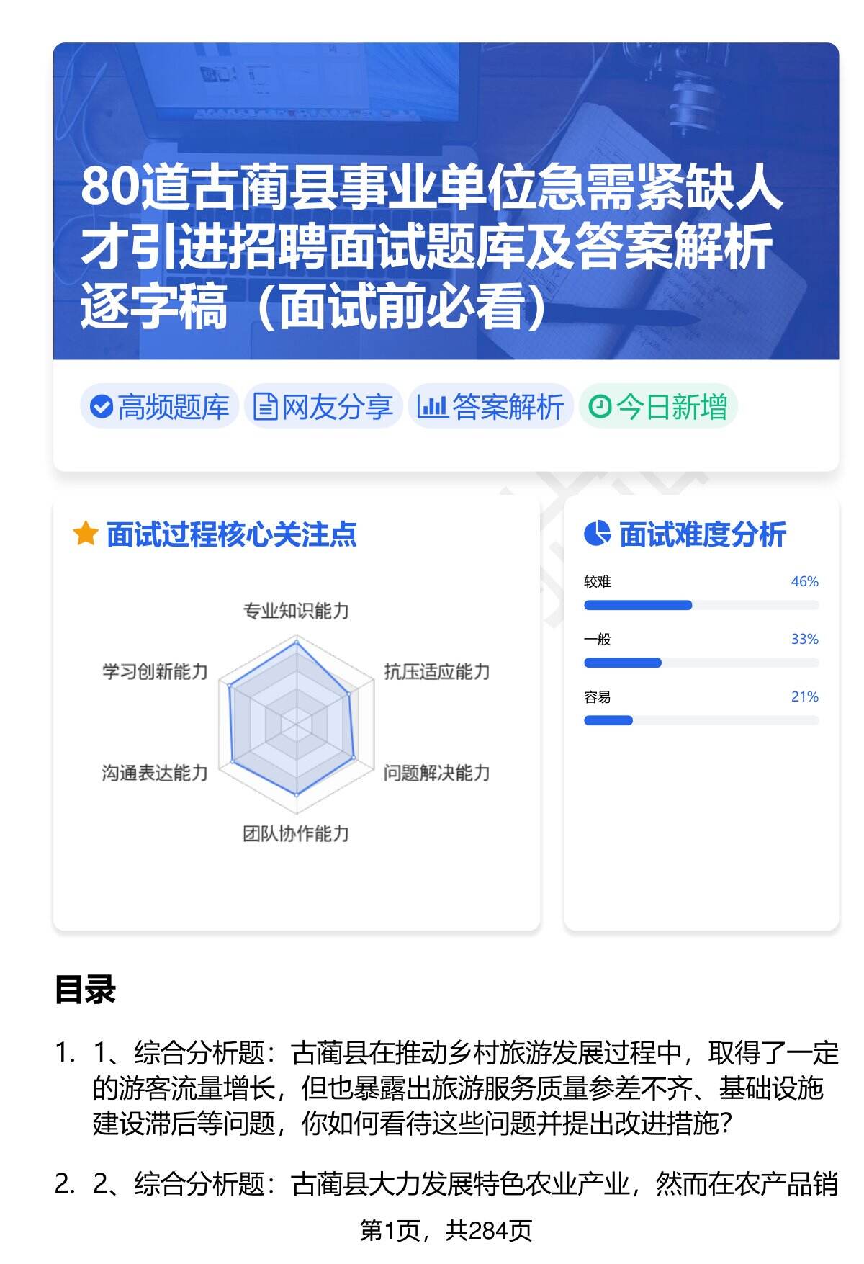Select the 网友分享 tag
The width and height of the screenshot is (864, 1264).
[x=323, y=407]
